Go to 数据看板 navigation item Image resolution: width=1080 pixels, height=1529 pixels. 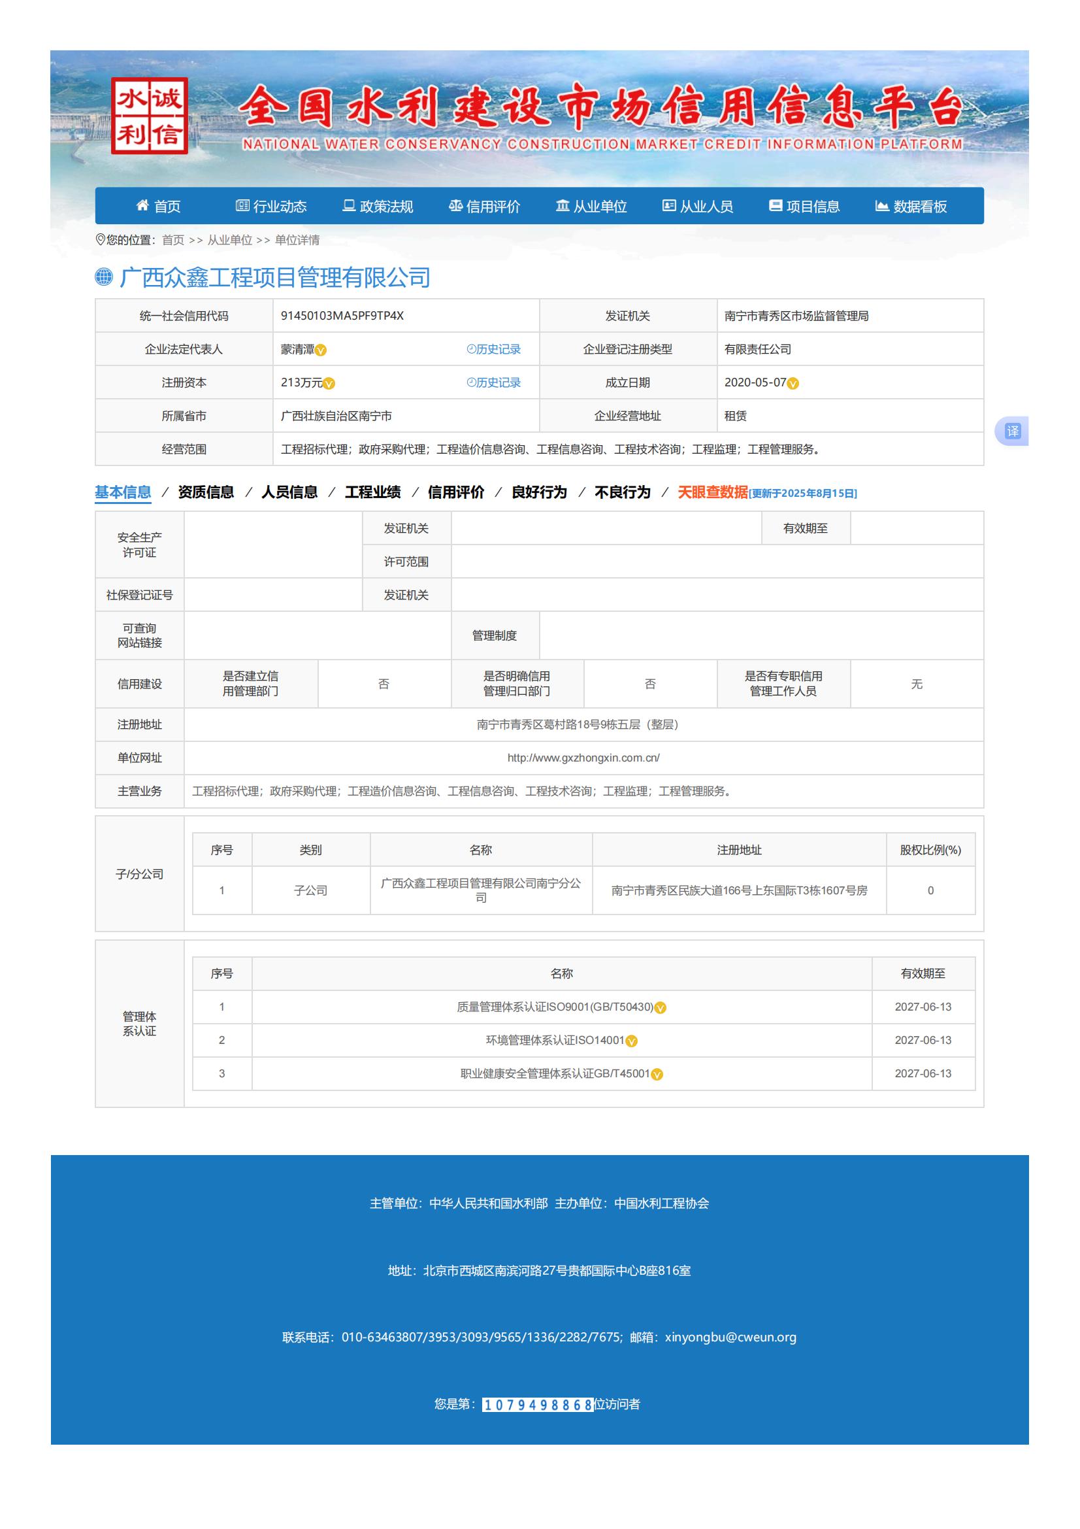coord(910,207)
